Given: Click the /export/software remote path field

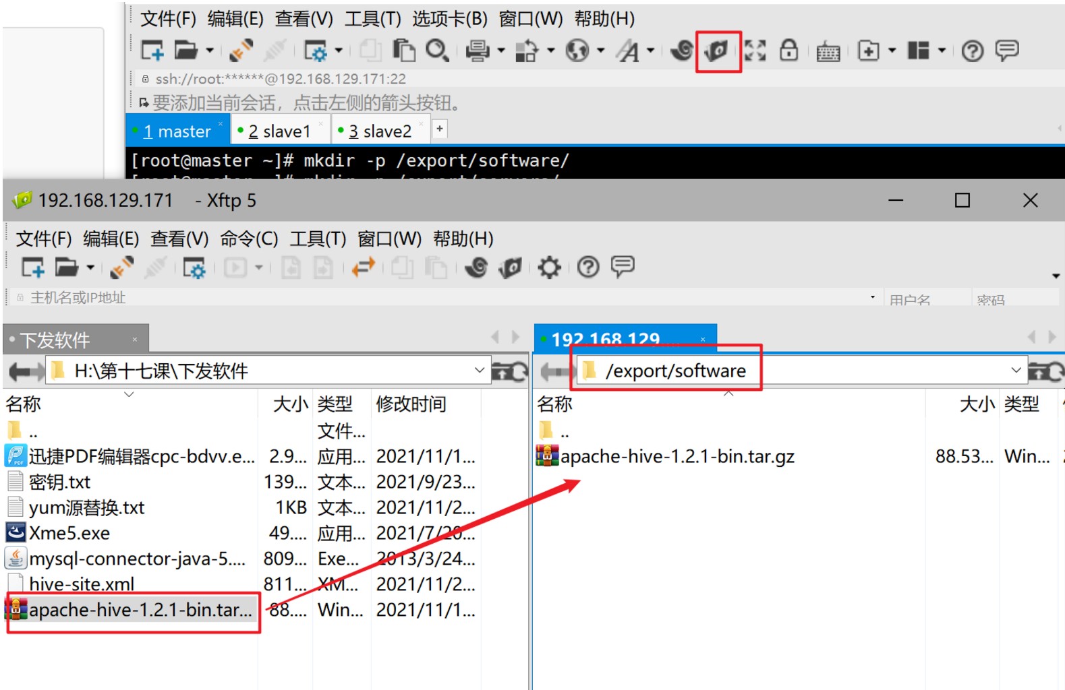Looking at the screenshot, I should click(x=801, y=370).
